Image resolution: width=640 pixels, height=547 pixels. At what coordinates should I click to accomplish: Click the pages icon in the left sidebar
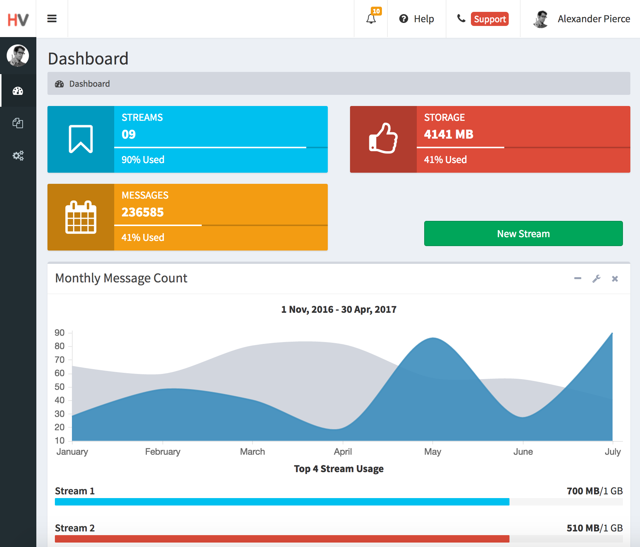18,123
